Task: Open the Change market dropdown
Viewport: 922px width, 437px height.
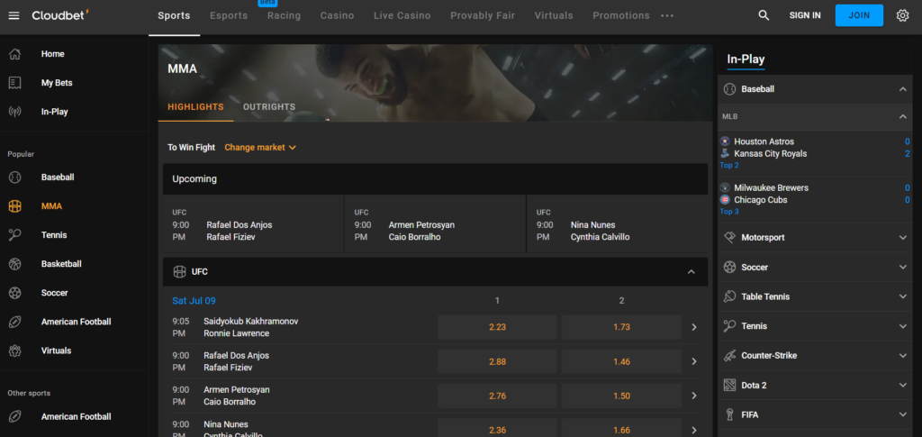Action: pos(260,148)
